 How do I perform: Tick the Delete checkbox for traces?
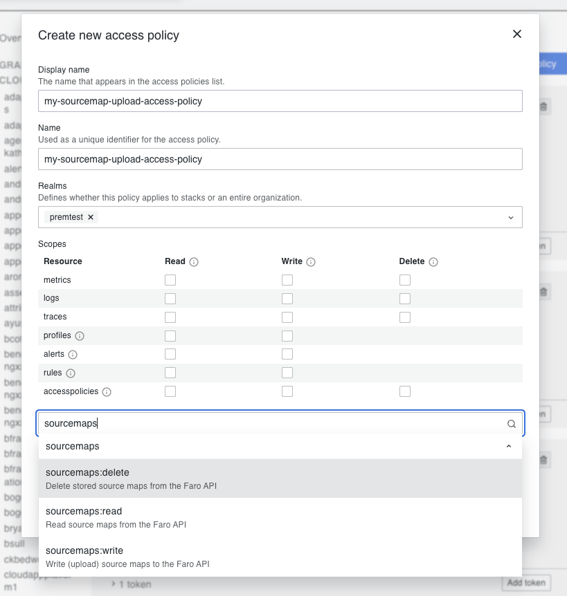click(405, 317)
